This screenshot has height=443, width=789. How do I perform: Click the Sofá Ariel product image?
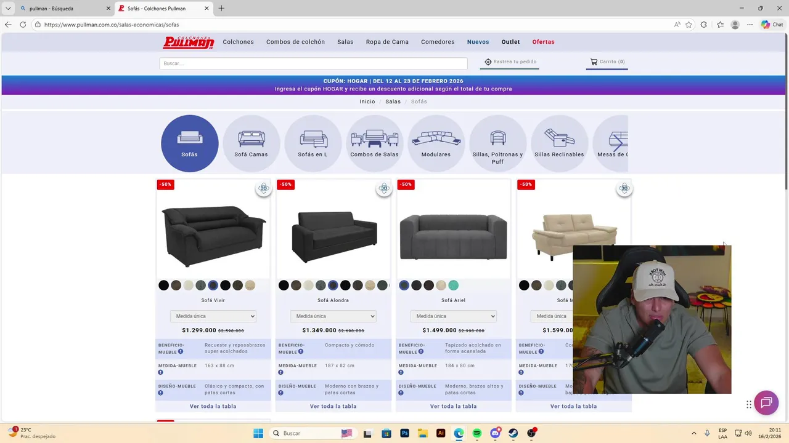point(454,237)
